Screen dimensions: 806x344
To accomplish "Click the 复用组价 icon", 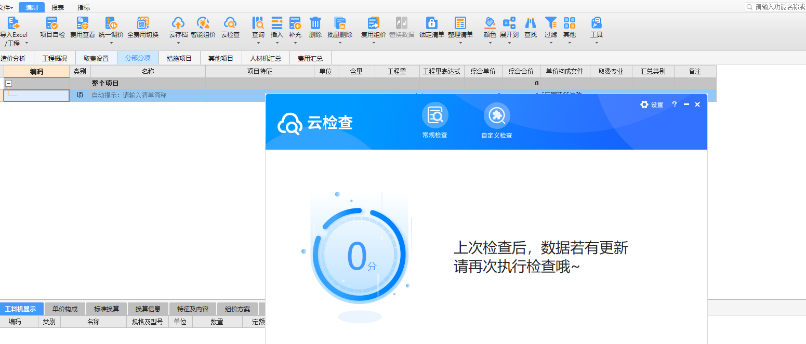I will click(x=374, y=23).
